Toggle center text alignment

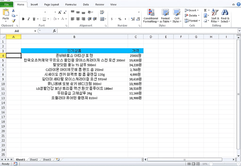click(78, 19)
